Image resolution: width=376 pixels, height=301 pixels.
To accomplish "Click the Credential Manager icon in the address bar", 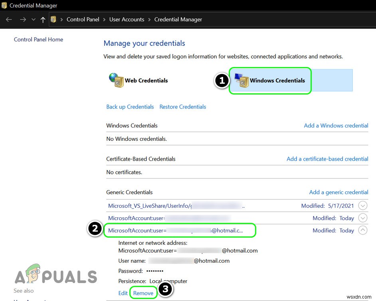I will coord(53,19).
